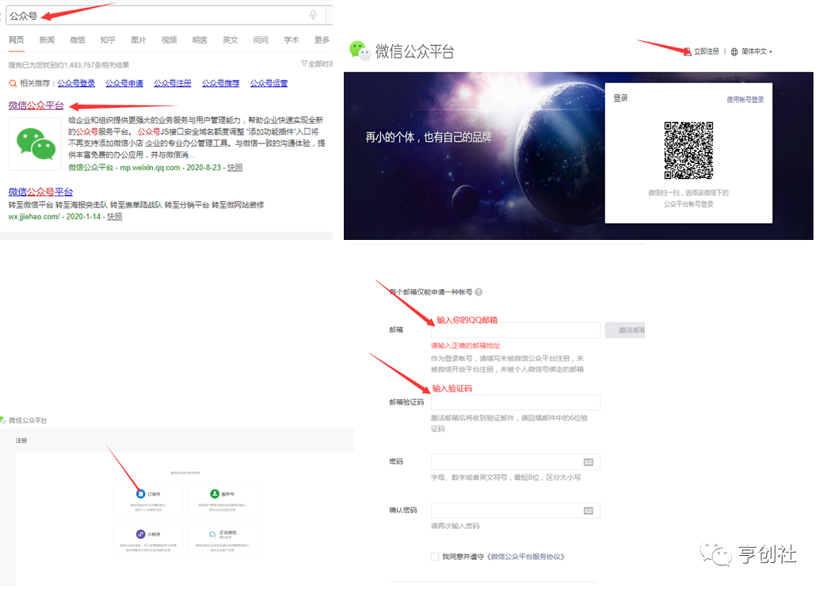
Task: Open the 公众号注册 related search link
Action: click(172, 83)
